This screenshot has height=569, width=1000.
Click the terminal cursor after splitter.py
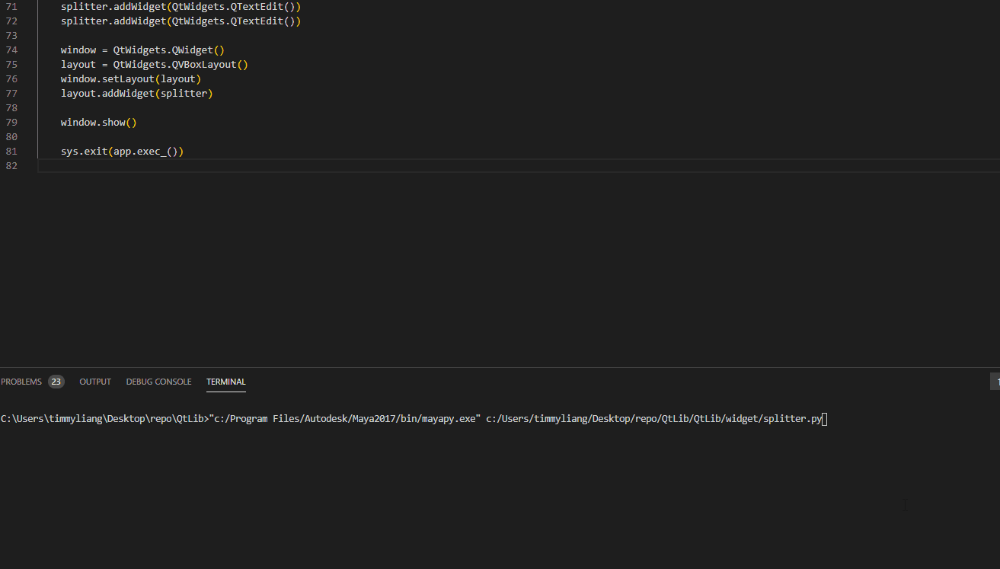[825, 419]
